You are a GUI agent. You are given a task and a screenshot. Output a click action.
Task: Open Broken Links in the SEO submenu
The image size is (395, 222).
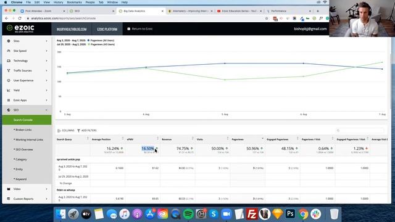(x=23, y=130)
